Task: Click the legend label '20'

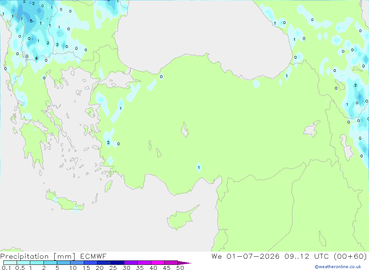Action: click(100, 268)
